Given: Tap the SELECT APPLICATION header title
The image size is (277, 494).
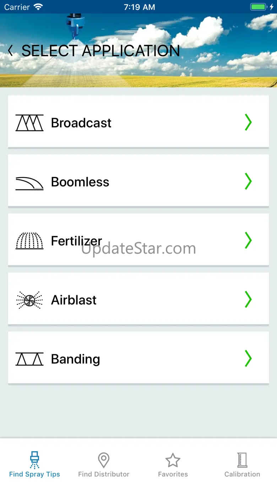Looking at the screenshot, I should tap(101, 51).
